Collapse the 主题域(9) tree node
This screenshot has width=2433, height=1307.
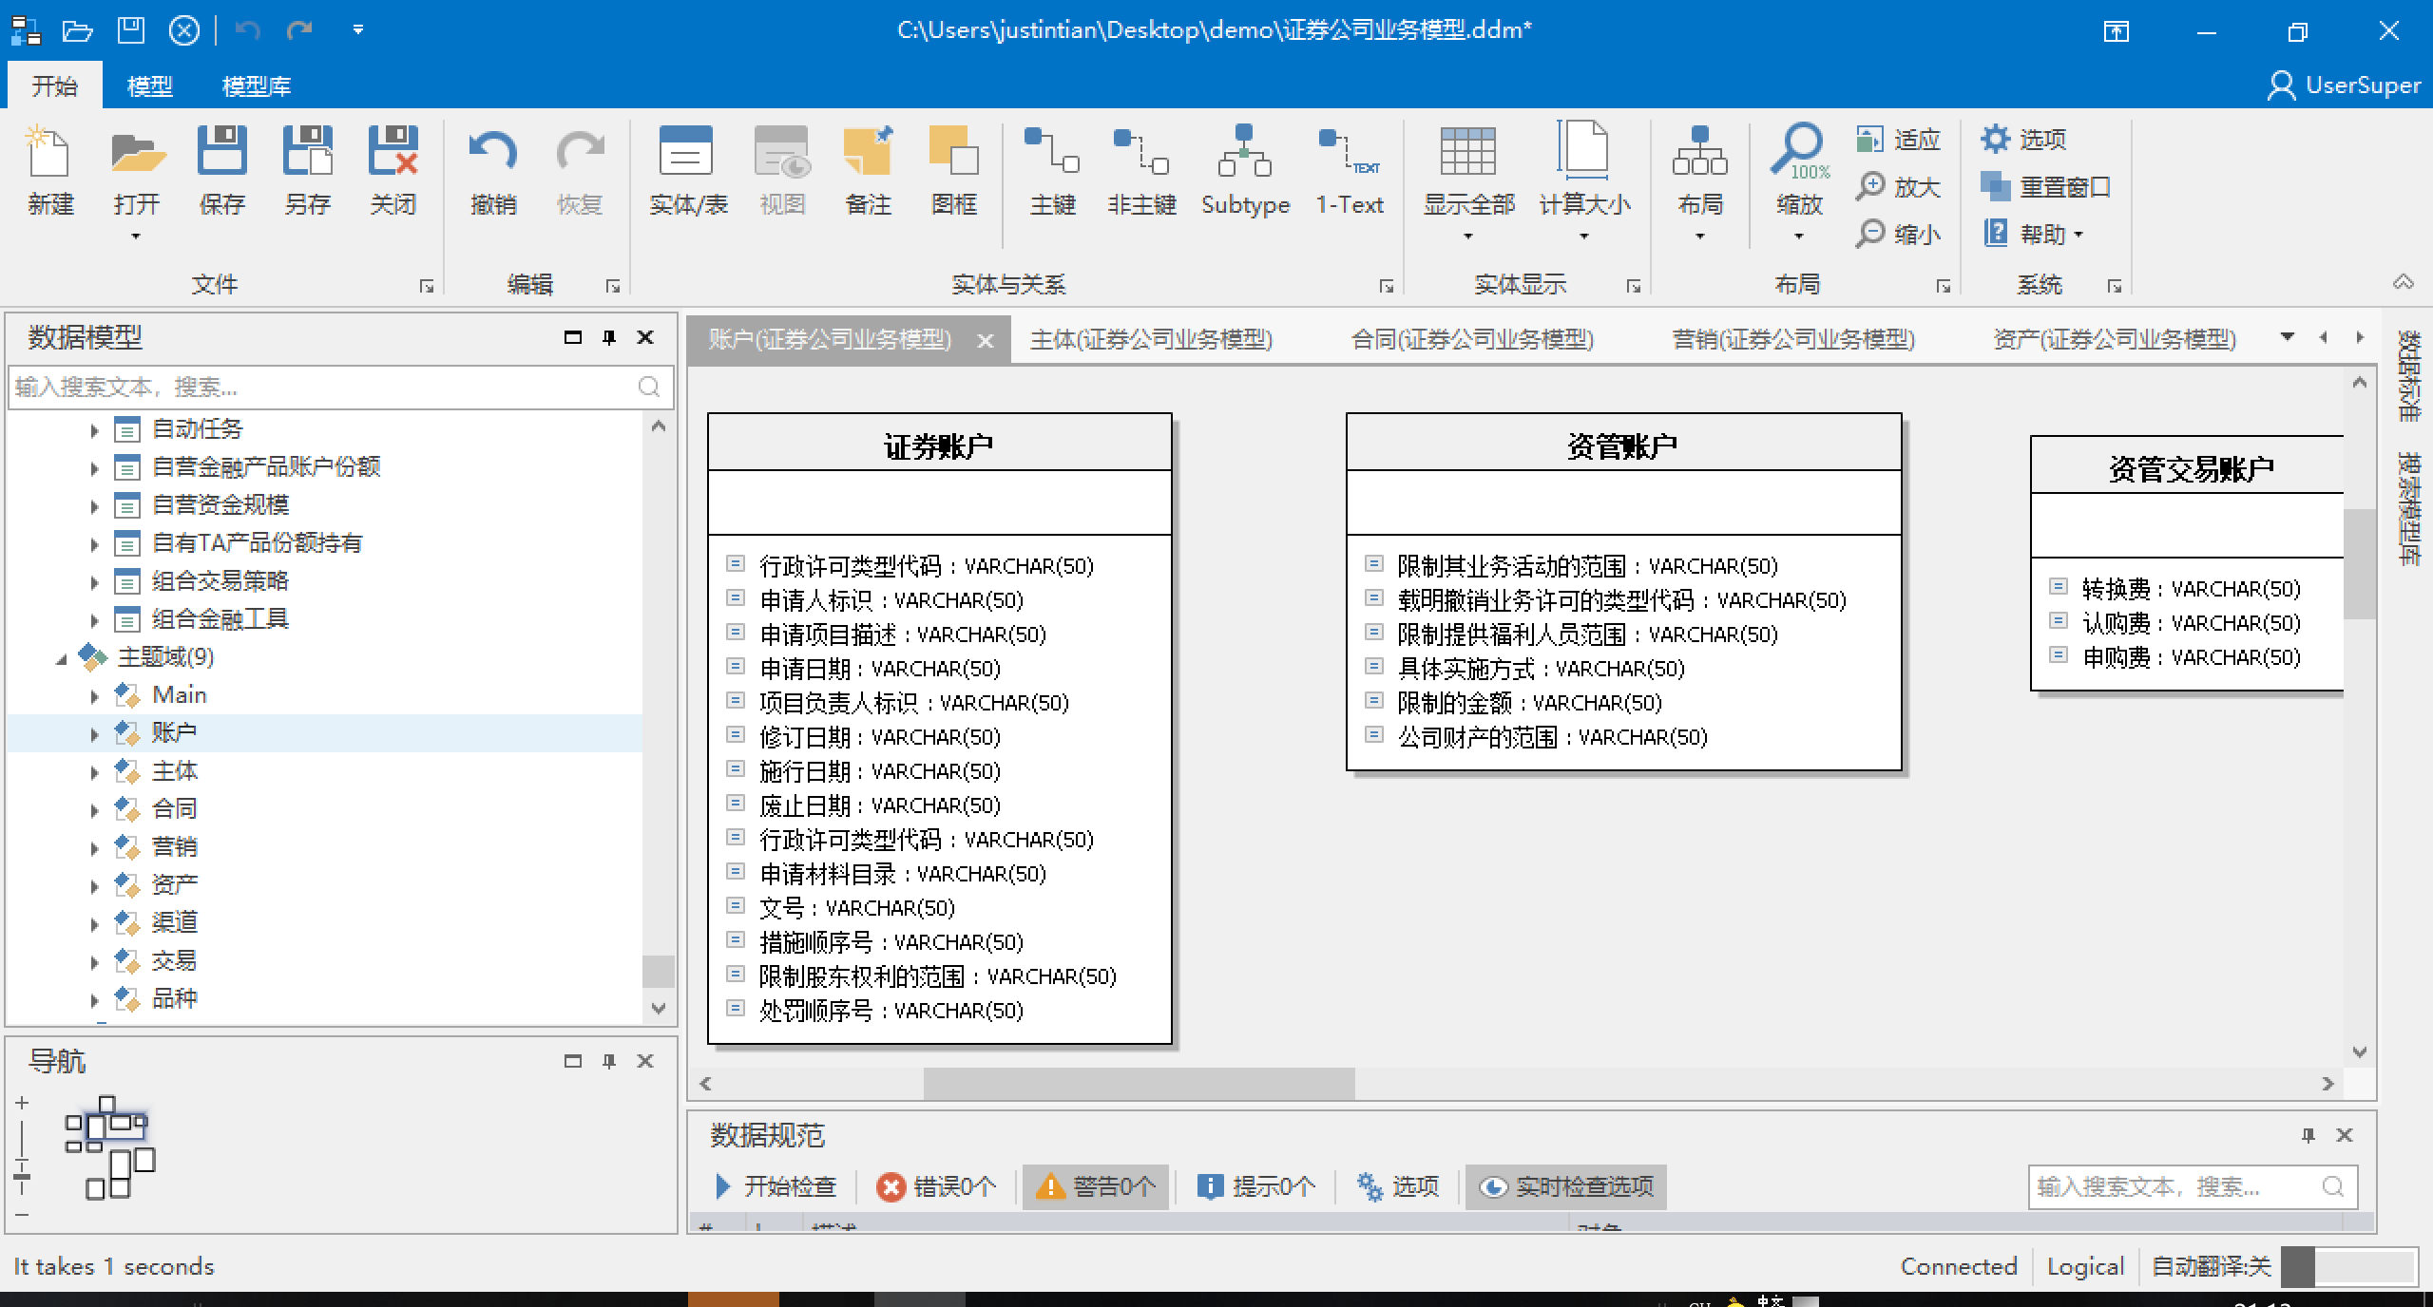pyautogui.click(x=60, y=657)
